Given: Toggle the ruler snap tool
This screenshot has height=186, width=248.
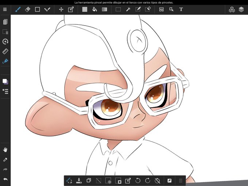Looking at the screenshot, I should (5, 51).
